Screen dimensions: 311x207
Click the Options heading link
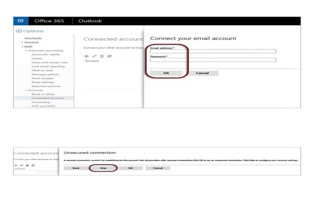click(33, 31)
